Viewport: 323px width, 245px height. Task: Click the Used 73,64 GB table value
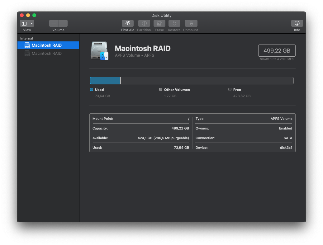click(x=182, y=148)
